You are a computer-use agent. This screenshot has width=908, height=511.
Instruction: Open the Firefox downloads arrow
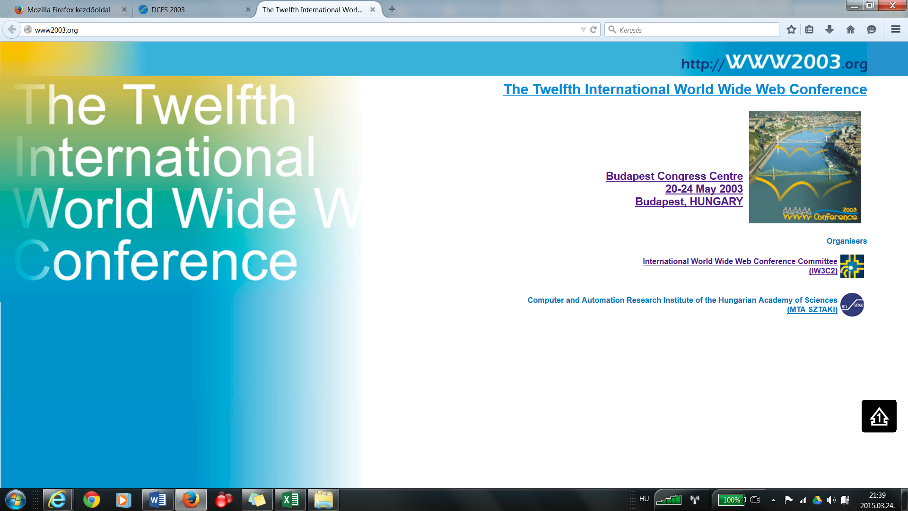(829, 29)
